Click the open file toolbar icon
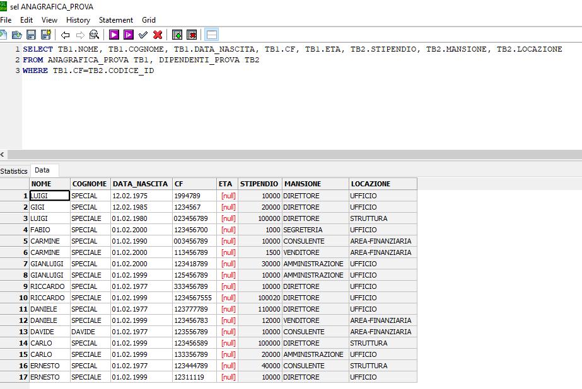The height and width of the screenshot is (389, 582). point(16,35)
